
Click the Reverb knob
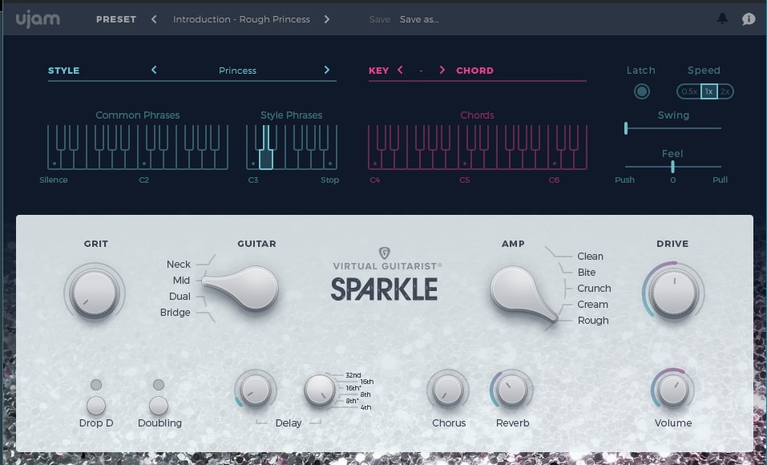point(511,390)
